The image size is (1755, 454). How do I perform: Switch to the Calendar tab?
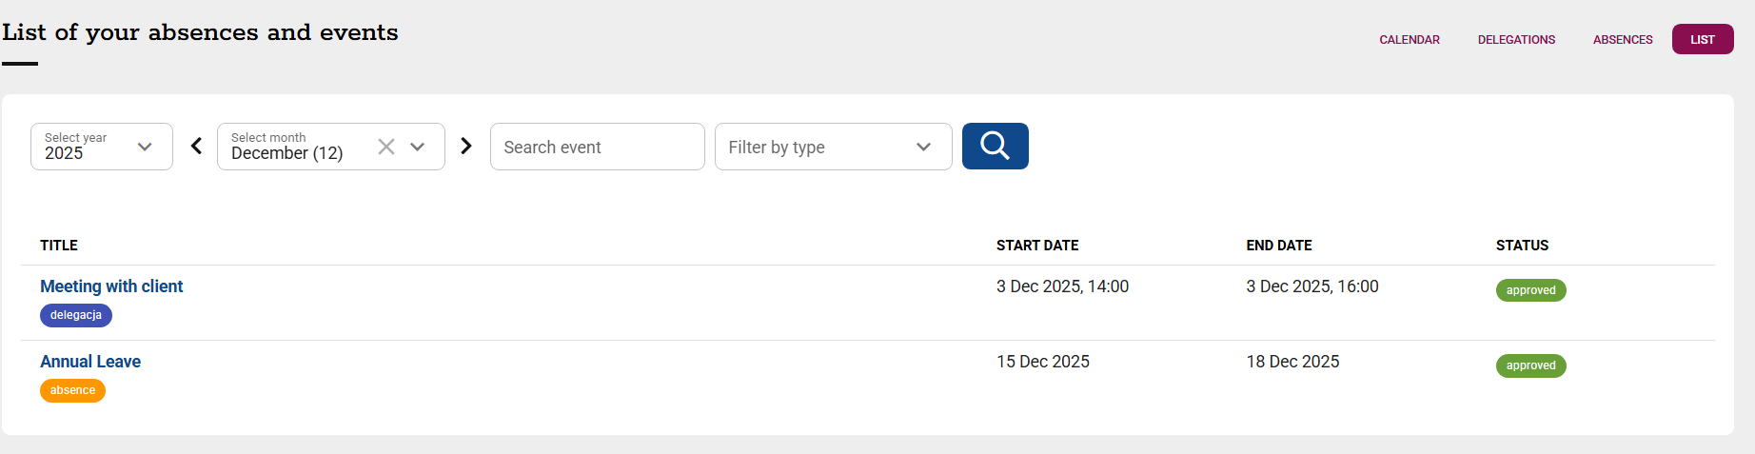click(x=1409, y=39)
